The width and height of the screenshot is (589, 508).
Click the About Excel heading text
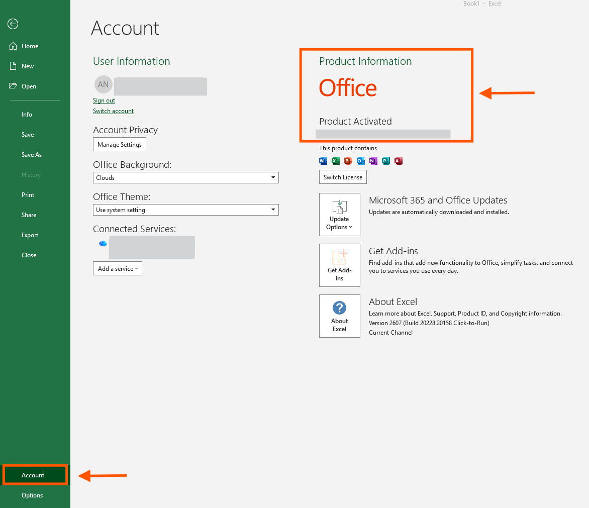tap(393, 302)
